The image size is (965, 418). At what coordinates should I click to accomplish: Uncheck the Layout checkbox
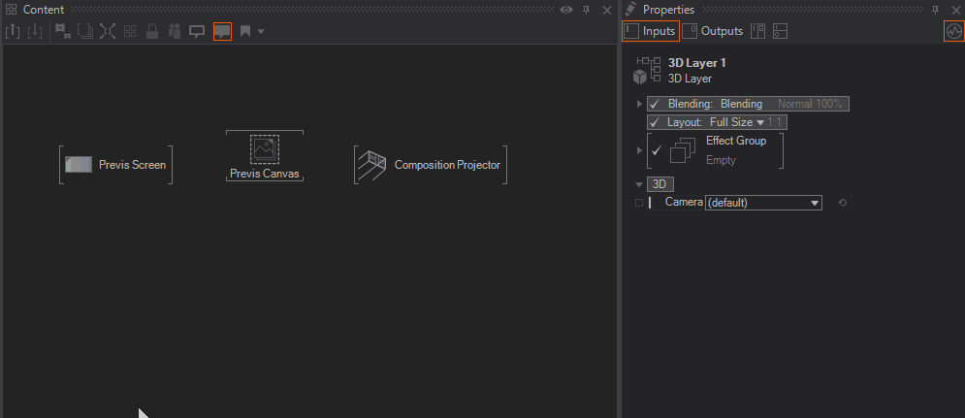pyautogui.click(x=655, y=122)
